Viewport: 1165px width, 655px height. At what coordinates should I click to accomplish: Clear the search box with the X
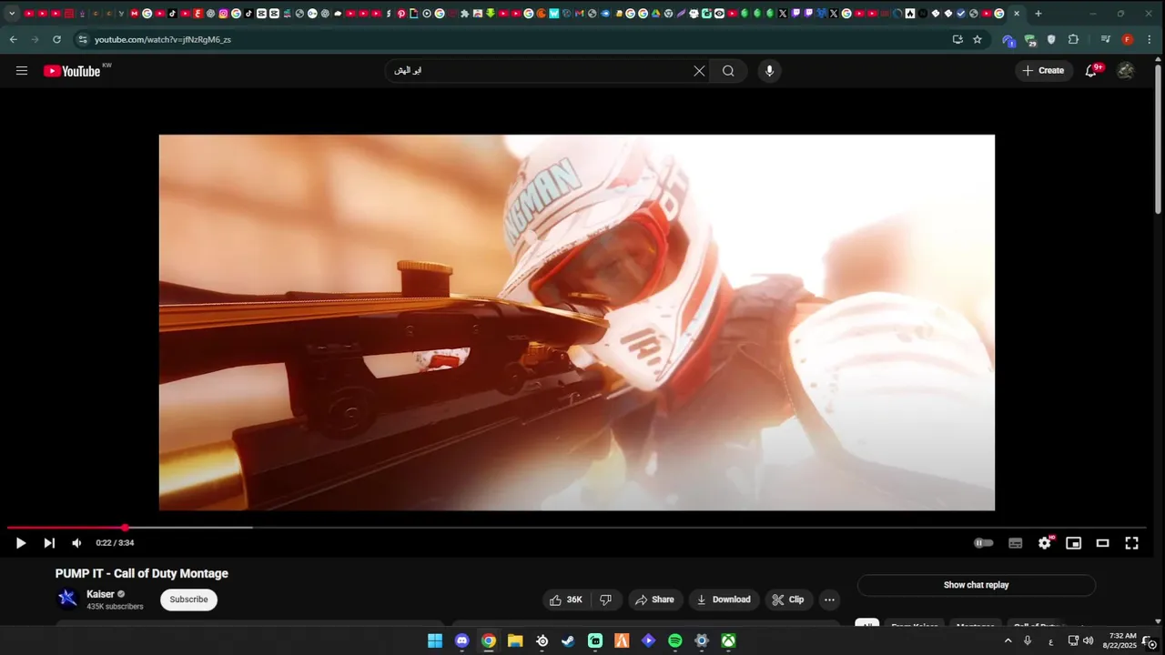click(699, 71)
